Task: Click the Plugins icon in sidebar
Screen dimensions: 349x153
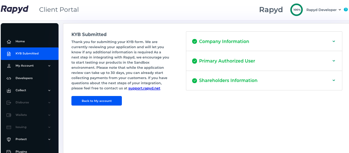Action: (9, 152)
